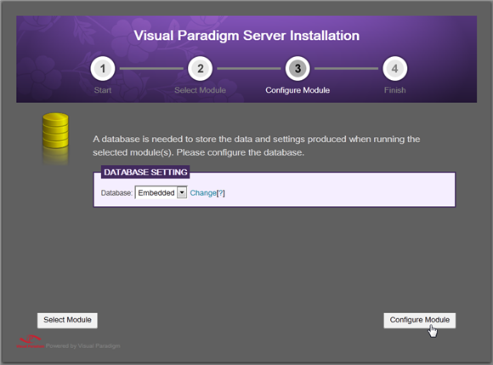Screen dimensions: 493x365
Task: Click the 'Start' step label
Action: point(103,90)
